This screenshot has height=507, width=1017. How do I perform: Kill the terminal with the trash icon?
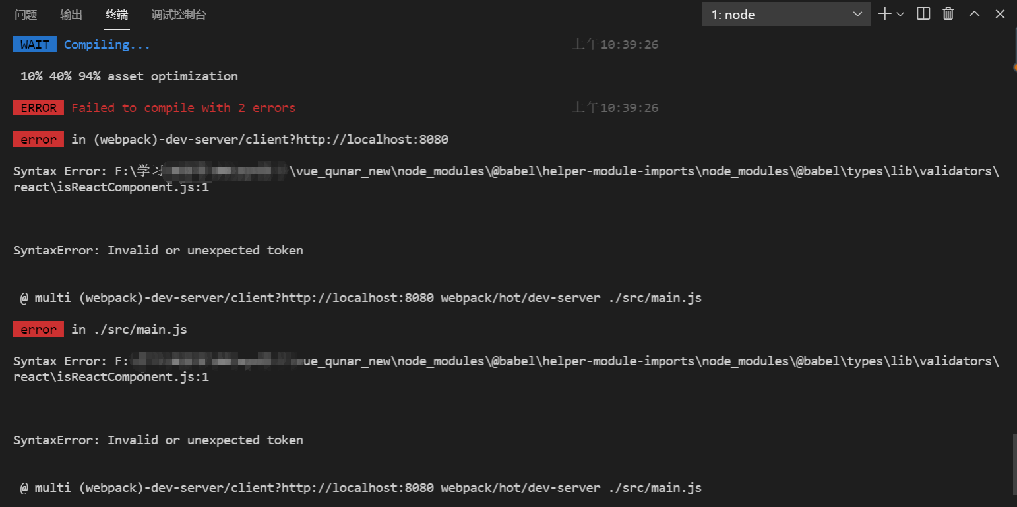coord(948,14)
